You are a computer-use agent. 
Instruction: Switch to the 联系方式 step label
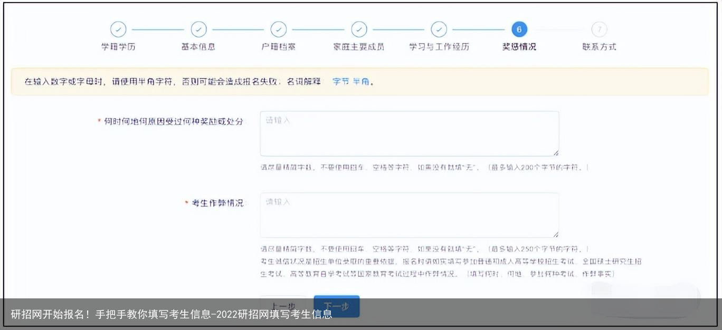pyautogui.click(x=599, y=46)
